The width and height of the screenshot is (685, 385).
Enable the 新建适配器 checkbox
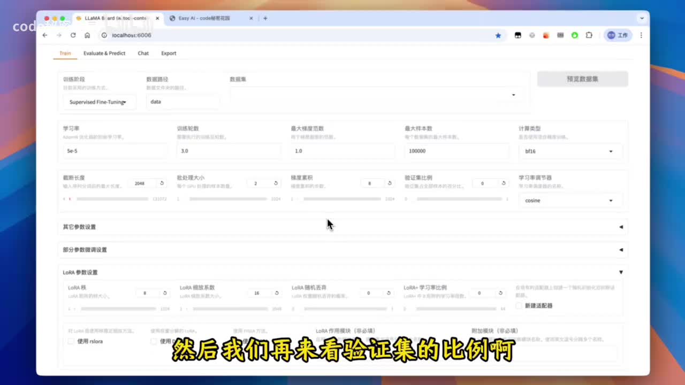tap(519, 306)
